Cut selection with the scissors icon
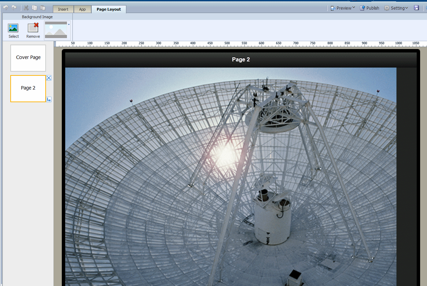Viewport: 427px width, 286px height. (x=26, y=8)
